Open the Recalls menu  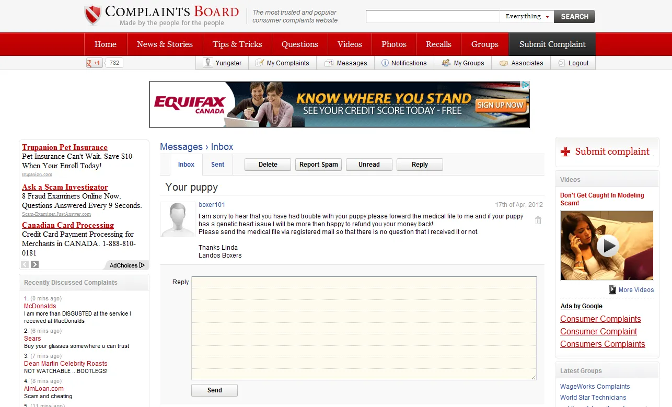[x=438, y=44]
